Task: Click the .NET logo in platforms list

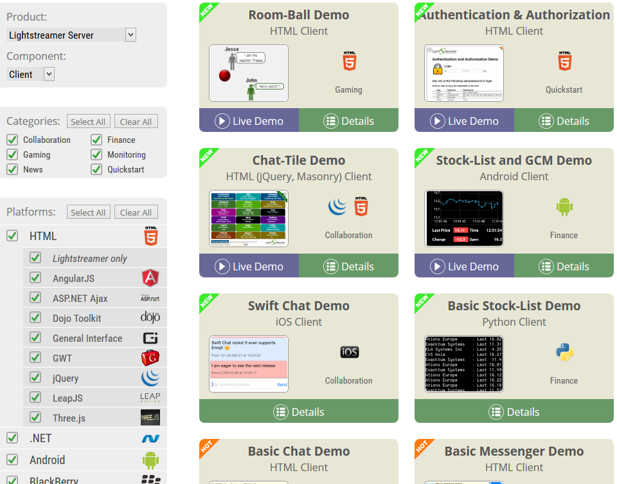Action: (150, 438)
